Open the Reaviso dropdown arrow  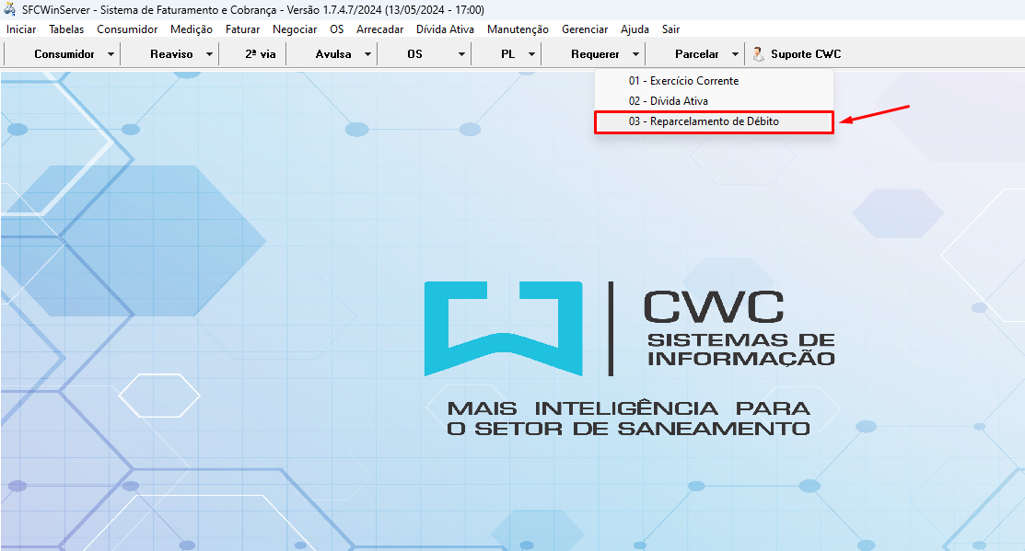[x=209, y=54]
